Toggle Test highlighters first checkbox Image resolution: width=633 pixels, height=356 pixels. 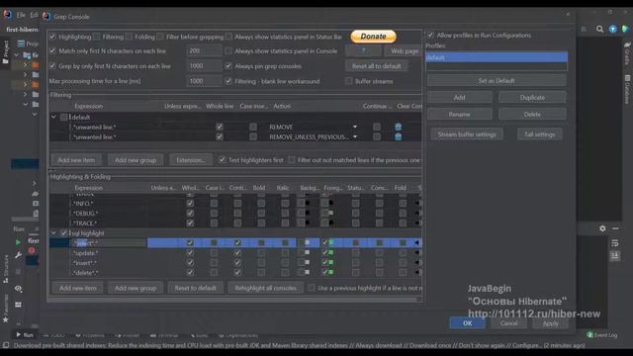click(x=222, y=160)
